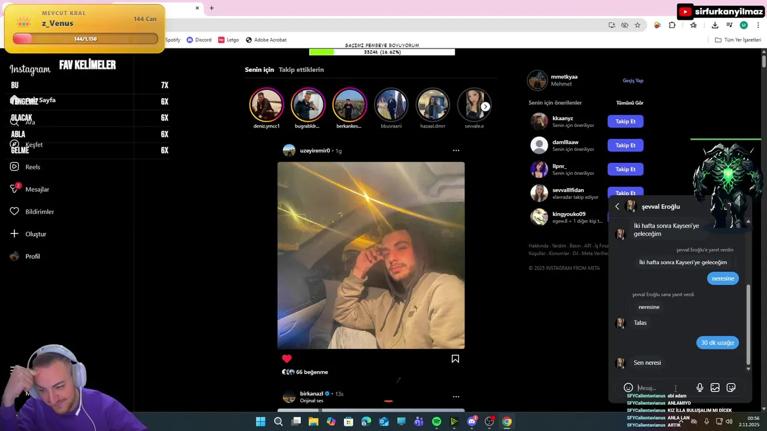Follow llpnr_ with Takip Et

[x=625, y=169]
